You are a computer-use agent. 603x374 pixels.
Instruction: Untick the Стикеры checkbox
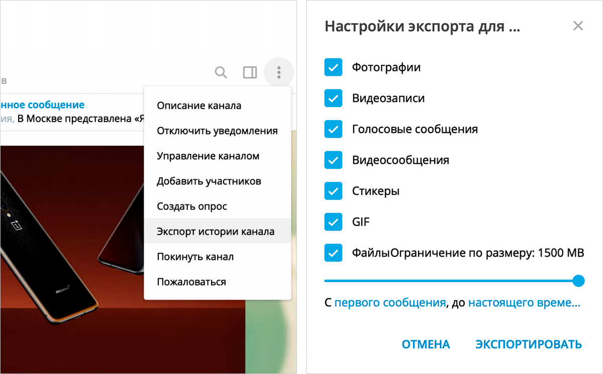coord(333,191)
